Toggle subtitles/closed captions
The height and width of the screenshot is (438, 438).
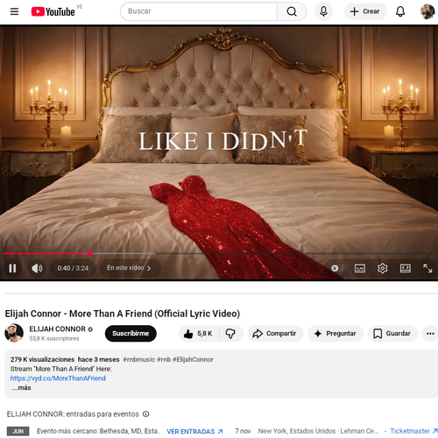[360, 268]
